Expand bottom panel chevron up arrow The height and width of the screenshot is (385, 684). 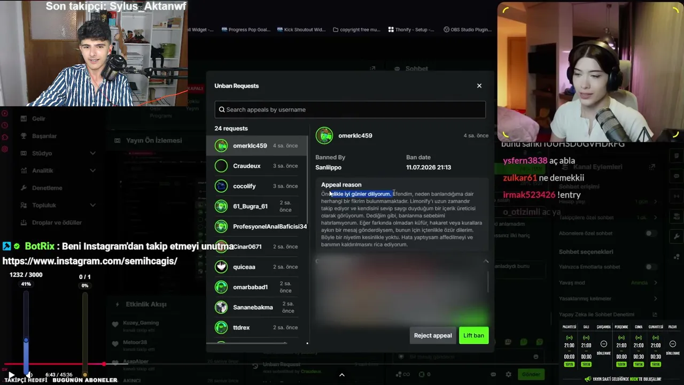pyautogui.click(x=342, y=375)
